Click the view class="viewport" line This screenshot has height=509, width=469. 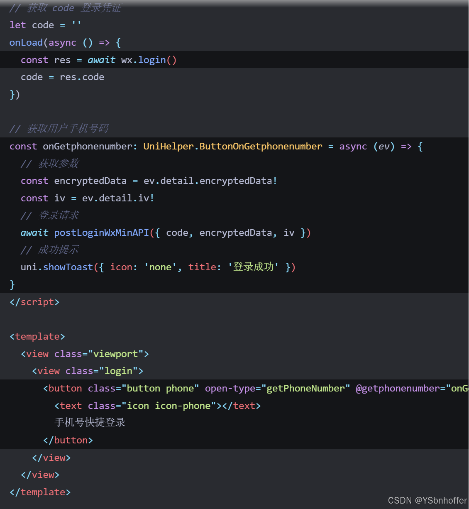pyautogui.click(x=85, y=354)
